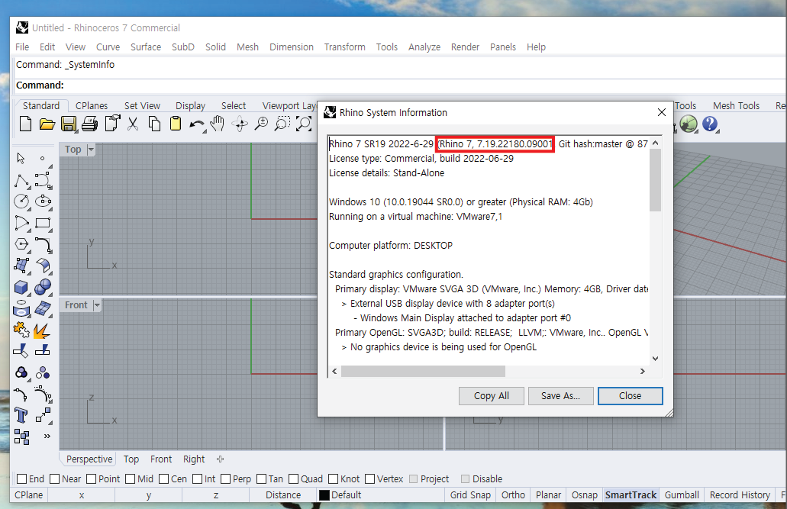
Task: Select the arrow pointer tool in sidebar
Action: (x=21, y=158)
